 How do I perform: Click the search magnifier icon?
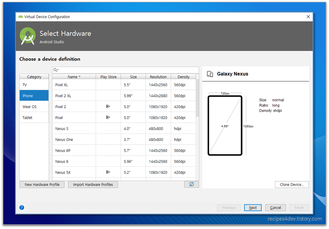56,70
